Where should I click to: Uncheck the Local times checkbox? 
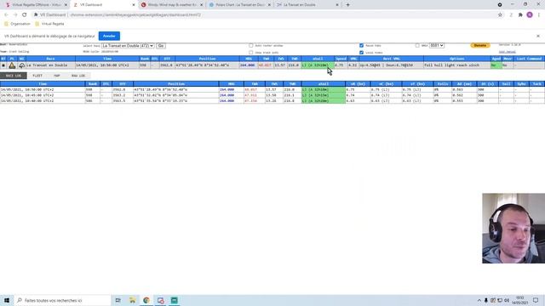pyautogui.click(x=361, y=53)
